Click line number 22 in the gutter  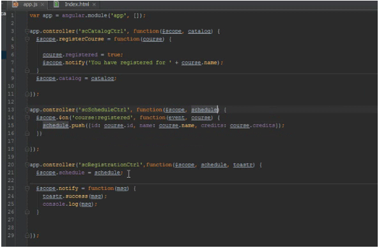(x=11, y=180)
